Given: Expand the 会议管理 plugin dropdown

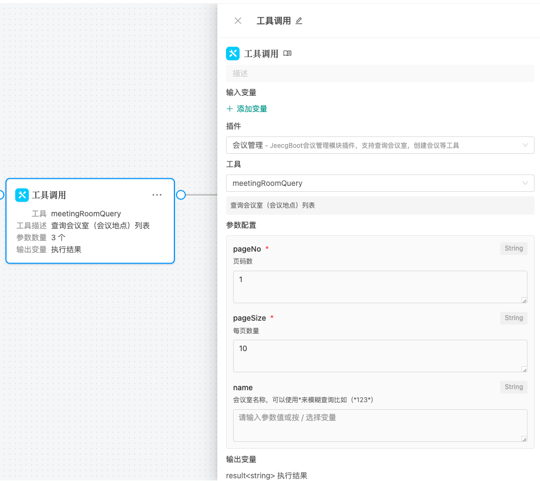Looking at the screenshot, I should [375, 145].
